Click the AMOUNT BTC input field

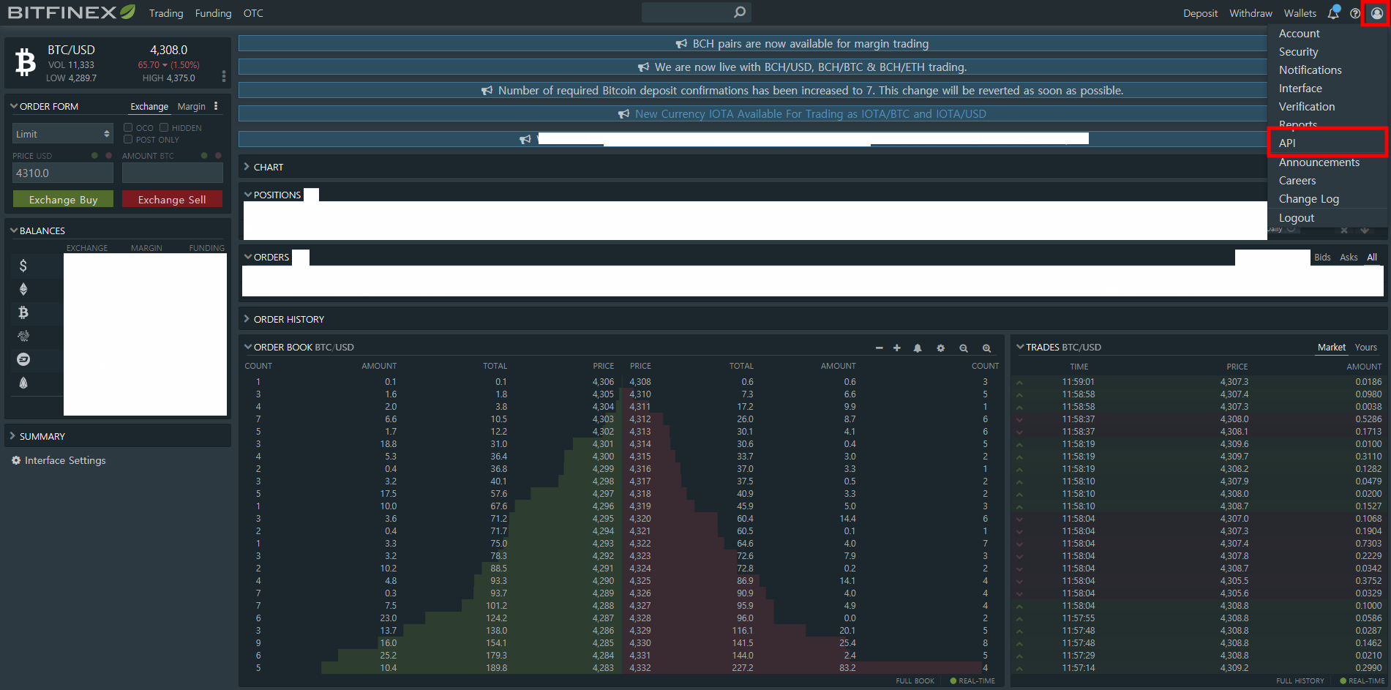[x=172, y=173]
